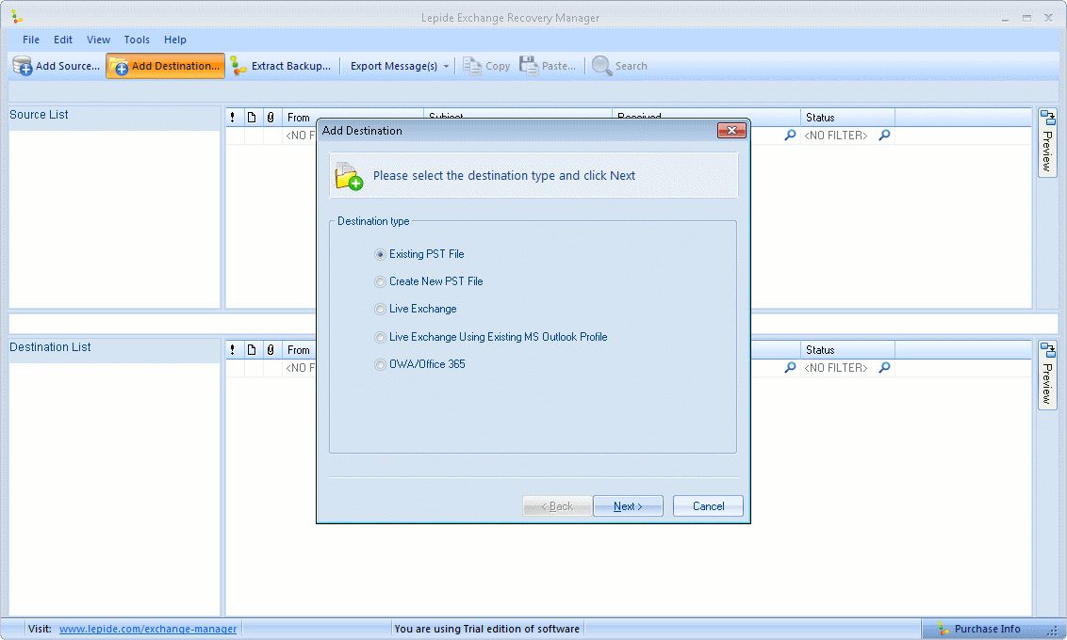The height and width of the screenshot is (640, 1067).
Task: Select Live Exchange Using Existing MS Outlook Profile
Action: [491, 337]
